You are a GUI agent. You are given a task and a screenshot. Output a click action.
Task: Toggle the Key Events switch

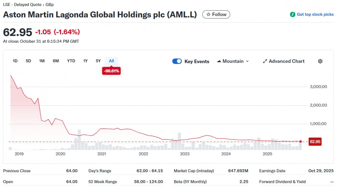point(177,61)
